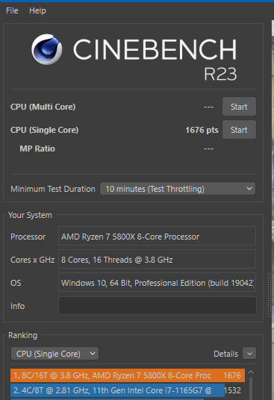The image size is (274, 400).
Task: Open the Minimum Test Duration dropdown
Action: point(178,189)
